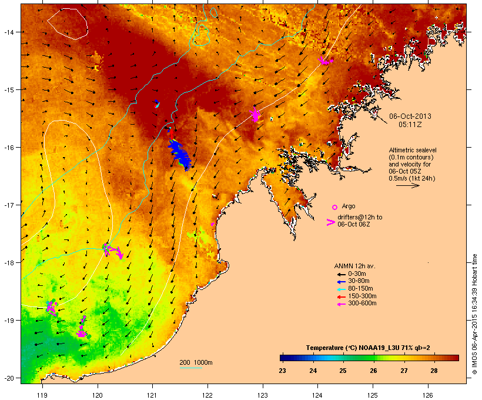The width and height of the screenshot is (482, 400).
Task: Click the '300-600m' legend label
Action: tap(362, 304)
